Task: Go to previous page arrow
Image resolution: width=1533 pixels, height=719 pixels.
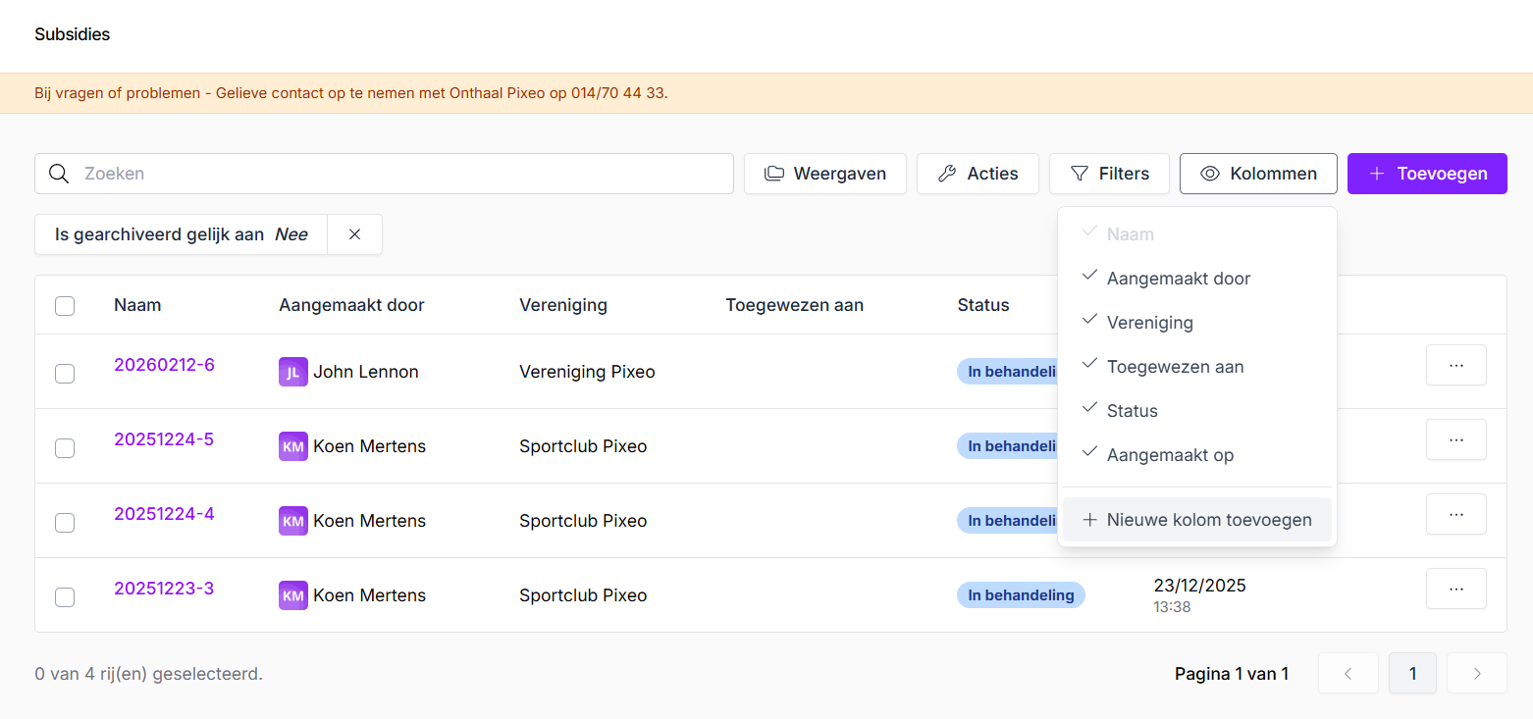Action: tap(1348, 673)
